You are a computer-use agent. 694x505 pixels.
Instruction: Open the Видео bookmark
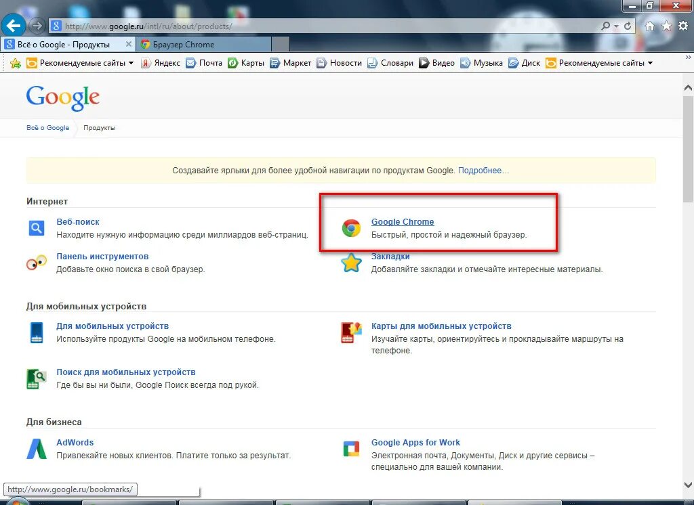pos(437,63)
